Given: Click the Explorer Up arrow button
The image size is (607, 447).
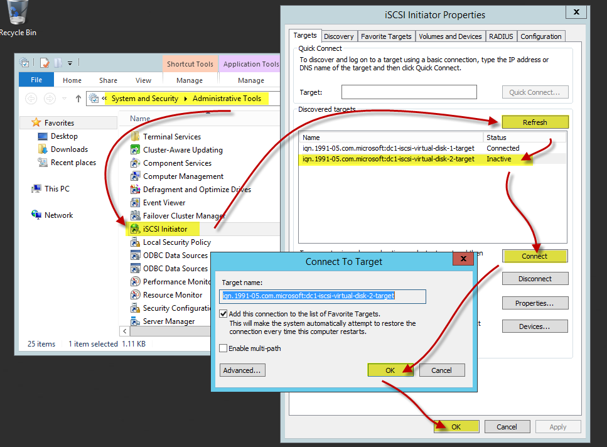Looking at the screenshot, I should point(78,99).
